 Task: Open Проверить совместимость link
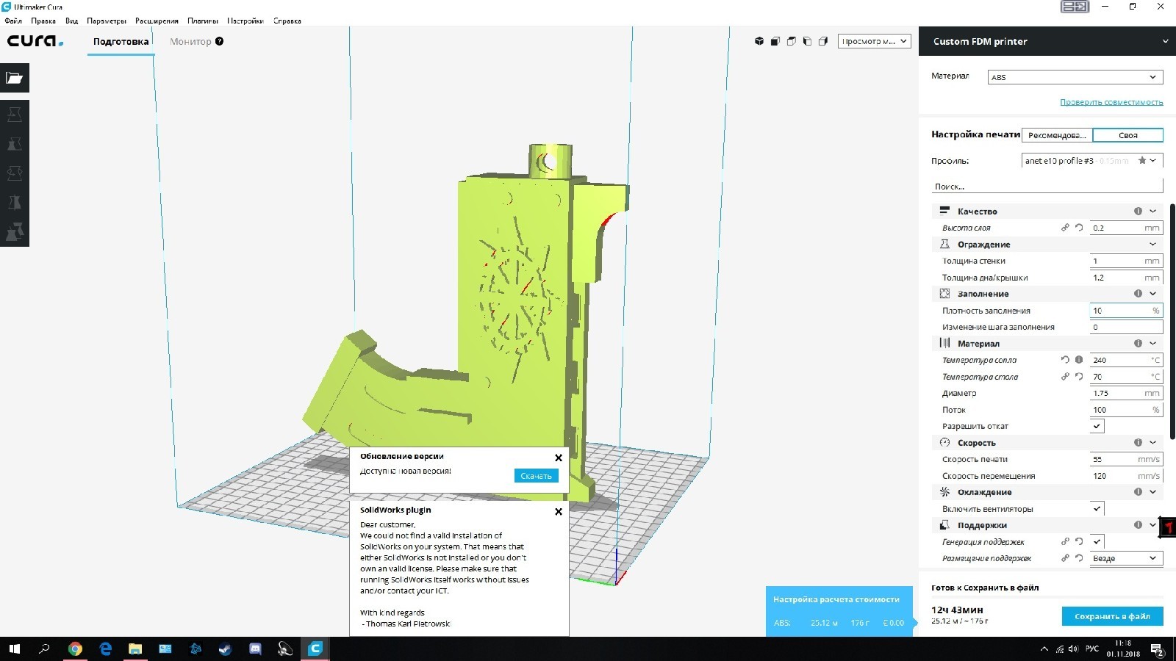[x=1111, y=102]
